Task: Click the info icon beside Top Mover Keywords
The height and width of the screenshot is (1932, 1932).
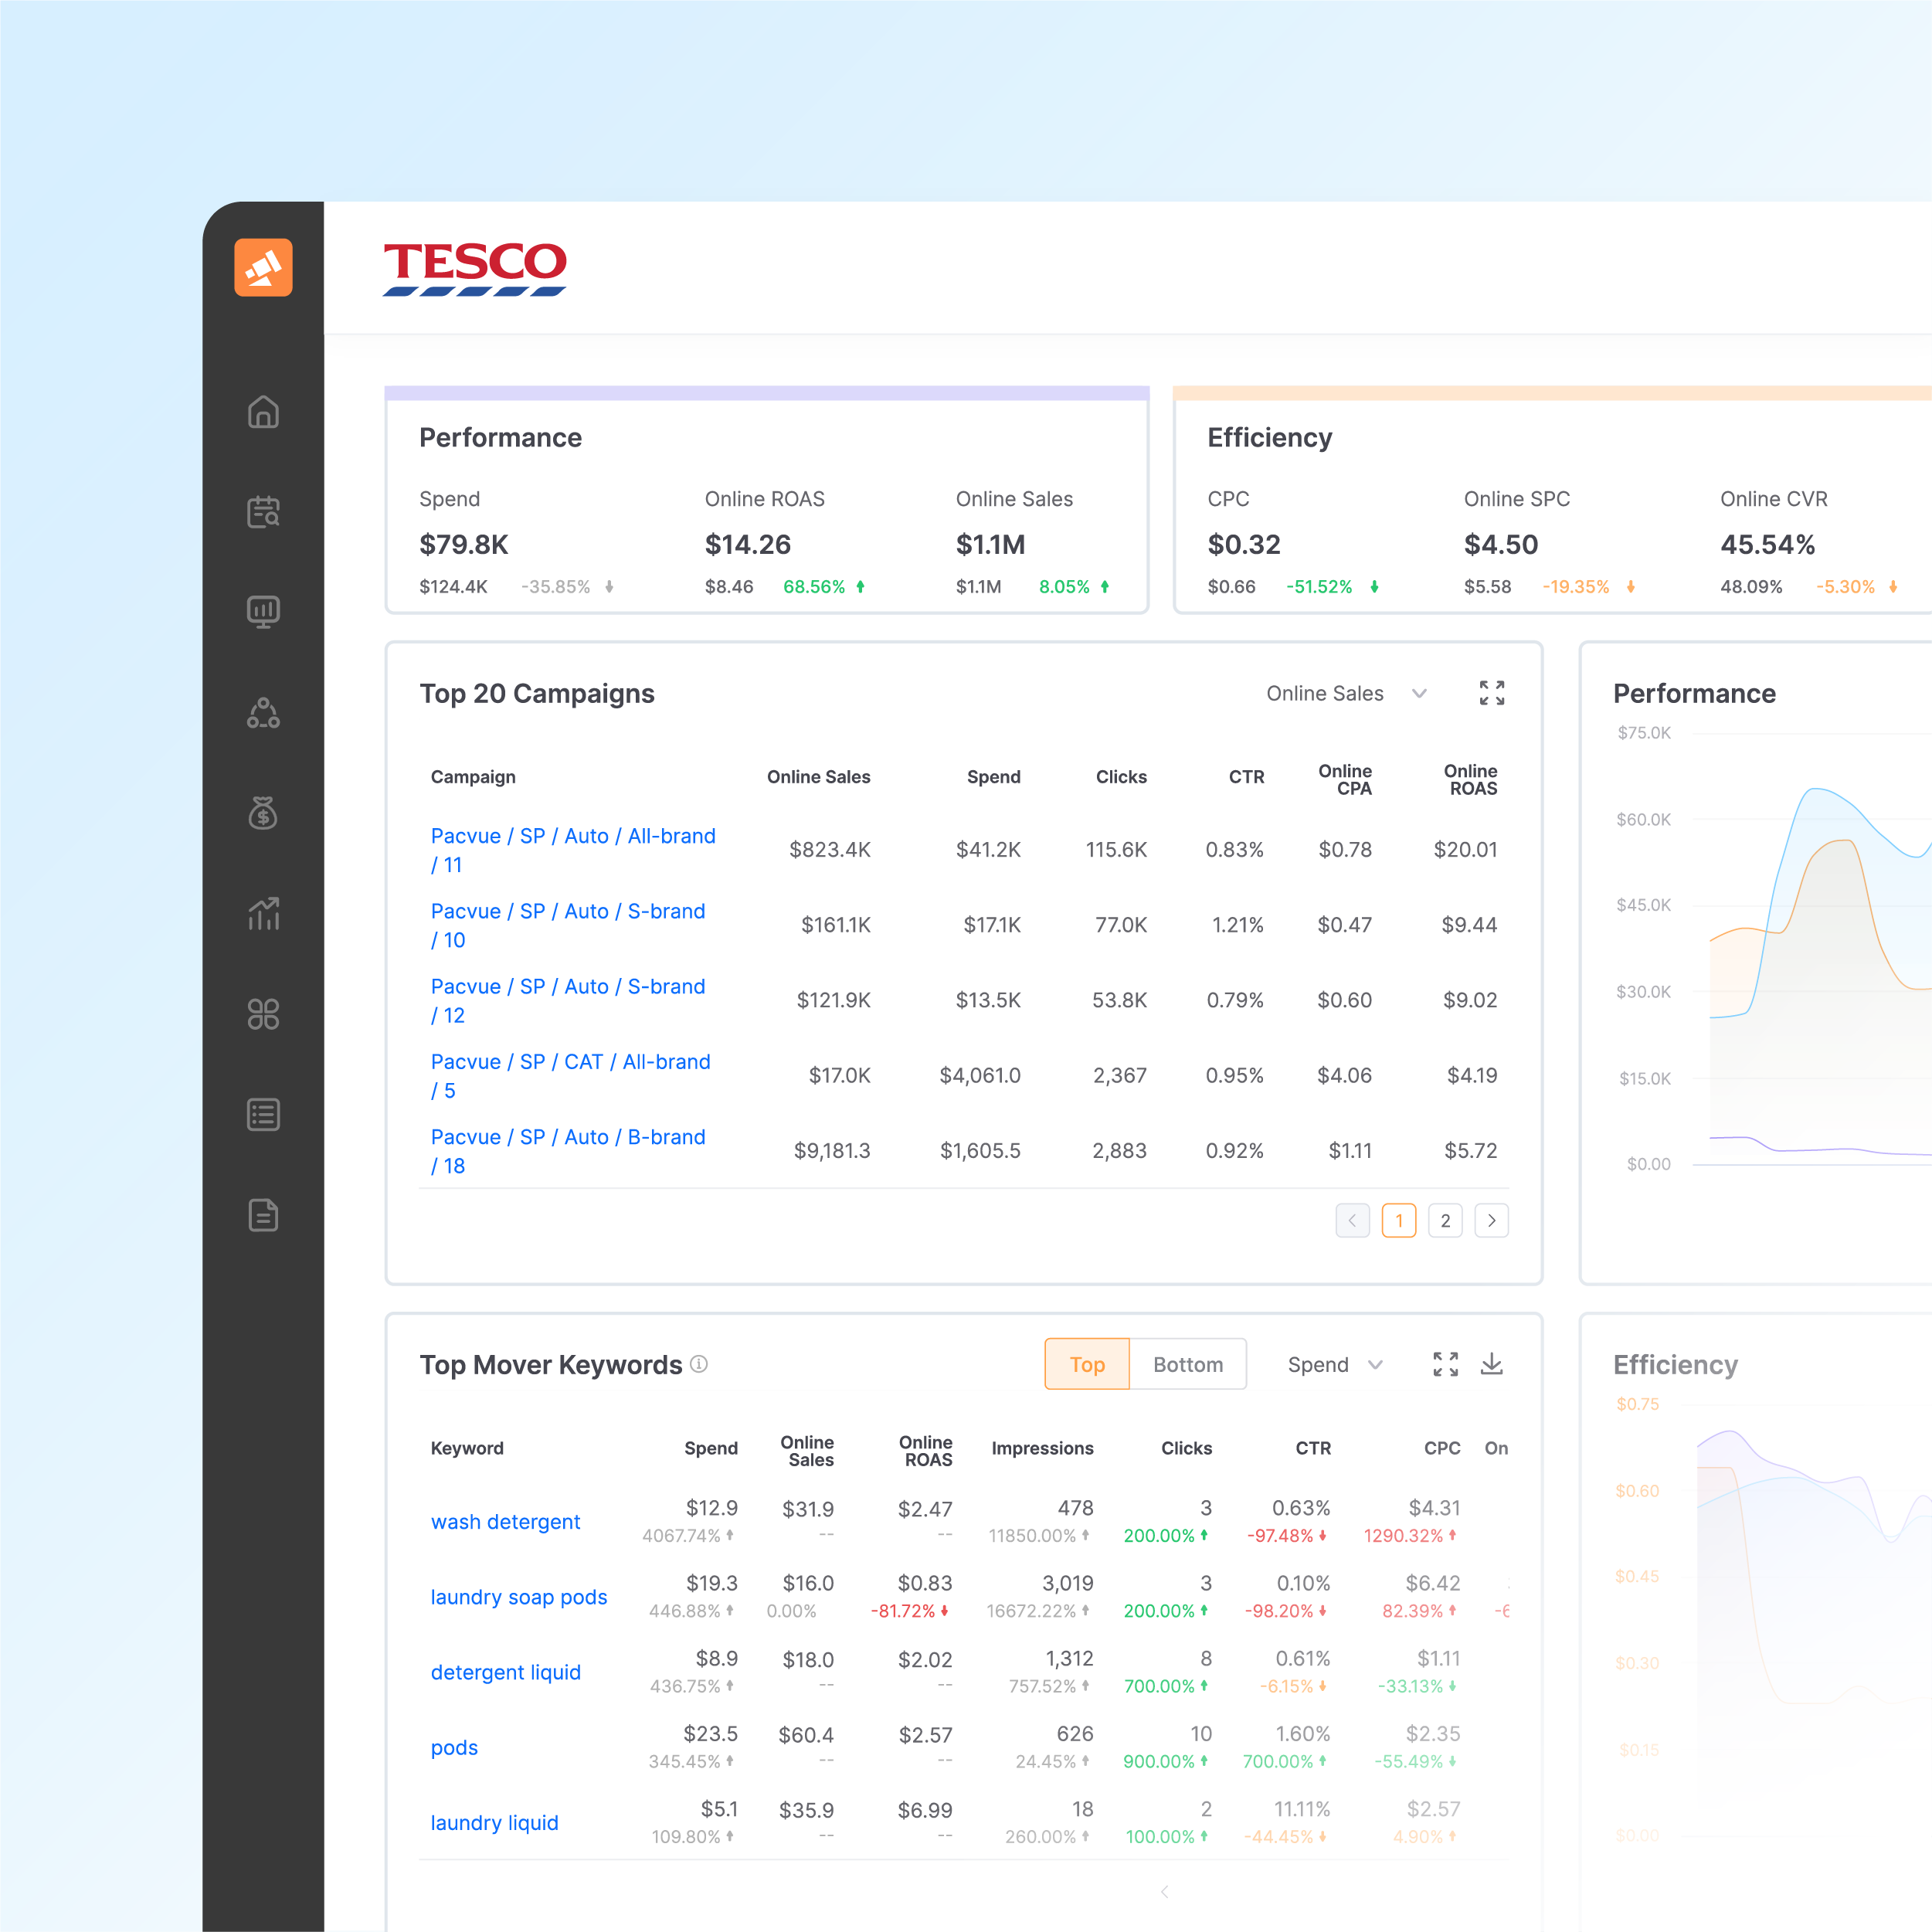Action: 699,1364
